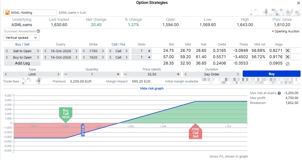Screen dimensions: 302x160
Task: Decrease order quantity
Action: [x=66, y=74]
